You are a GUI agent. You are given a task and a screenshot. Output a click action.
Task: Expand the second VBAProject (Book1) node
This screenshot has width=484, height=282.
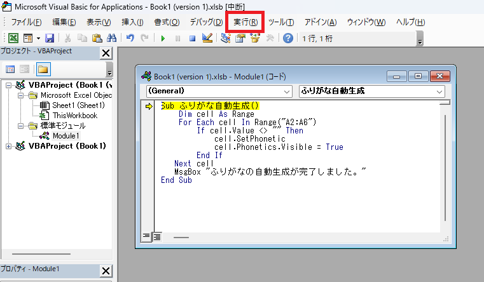pyautogui.click(x=8, y=146)
